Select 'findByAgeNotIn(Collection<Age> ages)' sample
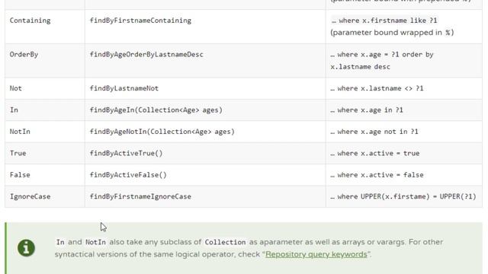 tap(162, 132)
